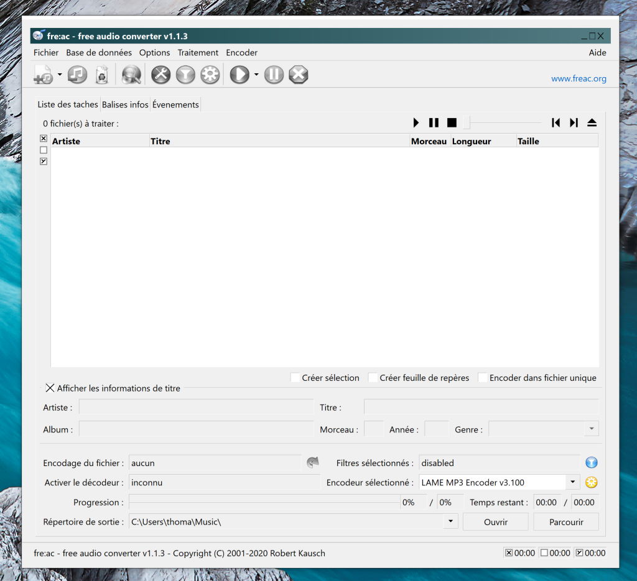Sort by the Taille column header
This screenshot has width=637, height=581.
coord(557,141)
